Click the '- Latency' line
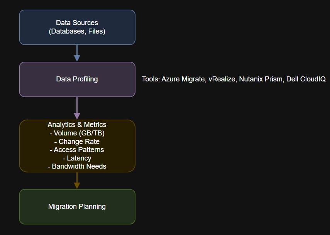 tap(77, 158)
